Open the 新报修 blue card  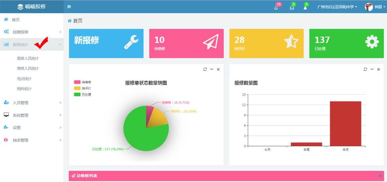(x=106, y=43)
